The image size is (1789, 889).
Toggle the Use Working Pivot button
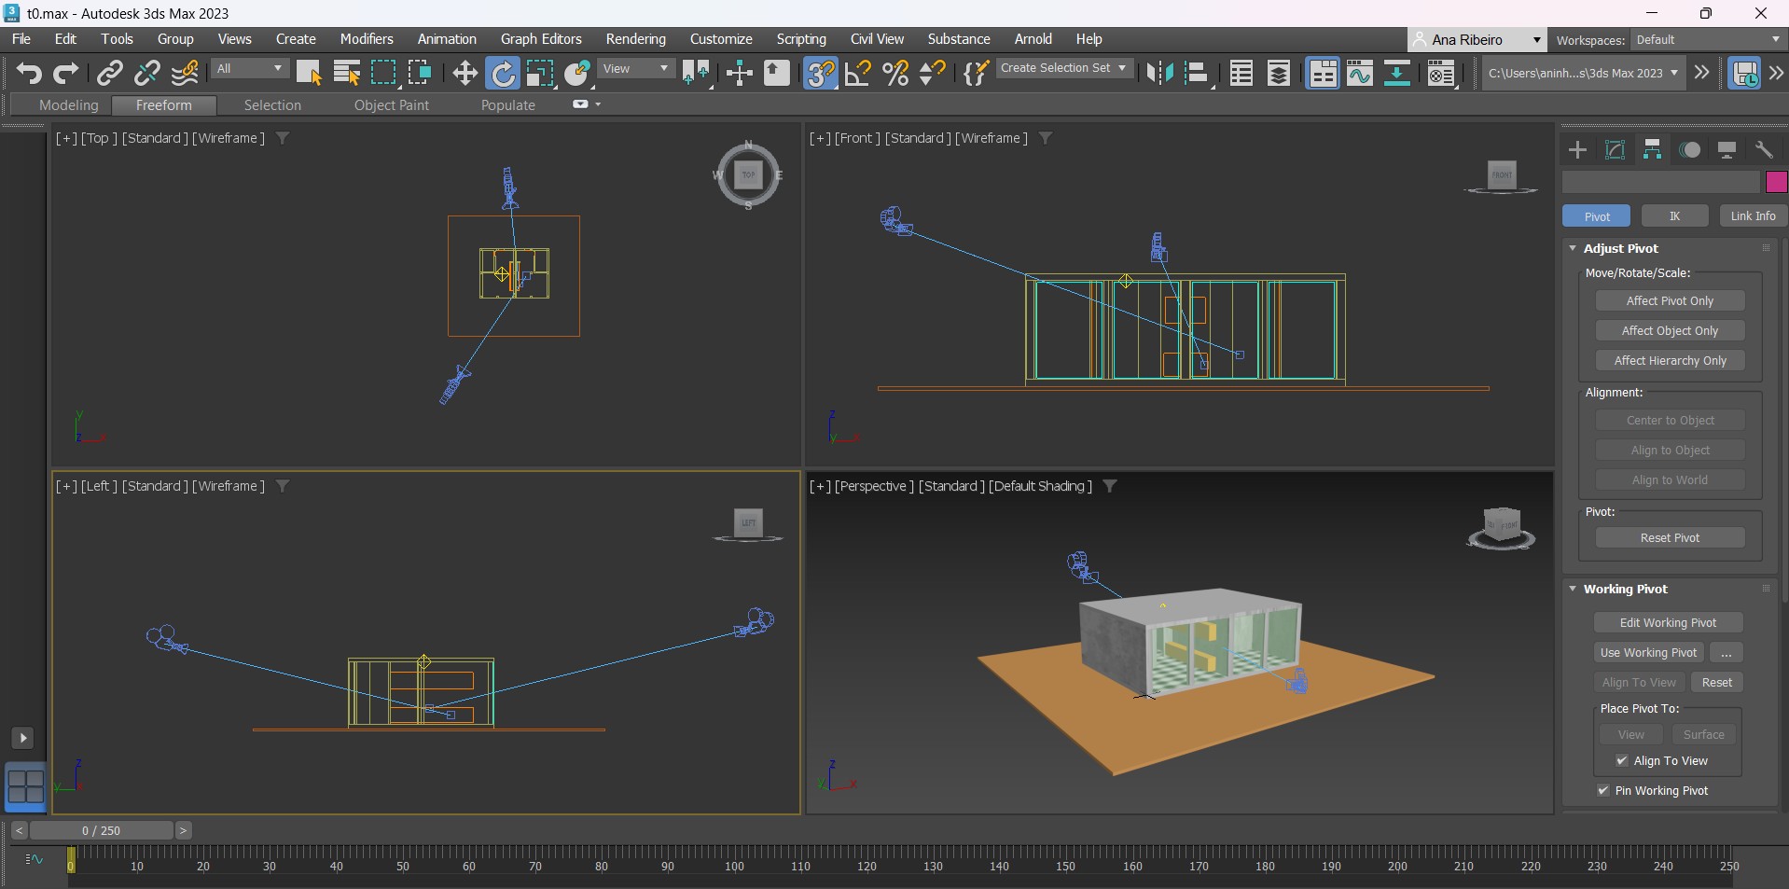tap(1648, 653)
